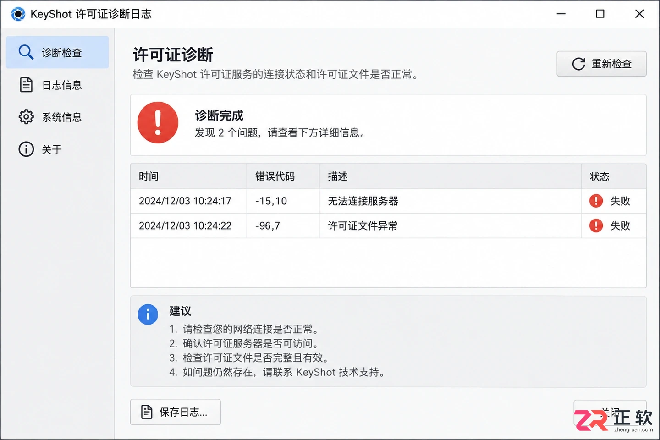Minimize the KeyShot diagnostic window
Screen dimensions: 660x440
[x=561, y=14]
